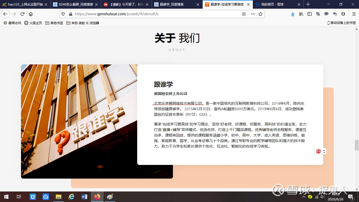Switch to the 【请教】今天晕了 tab
The width and height of the screenshot is (359, 202).
(x=126, y=4)
